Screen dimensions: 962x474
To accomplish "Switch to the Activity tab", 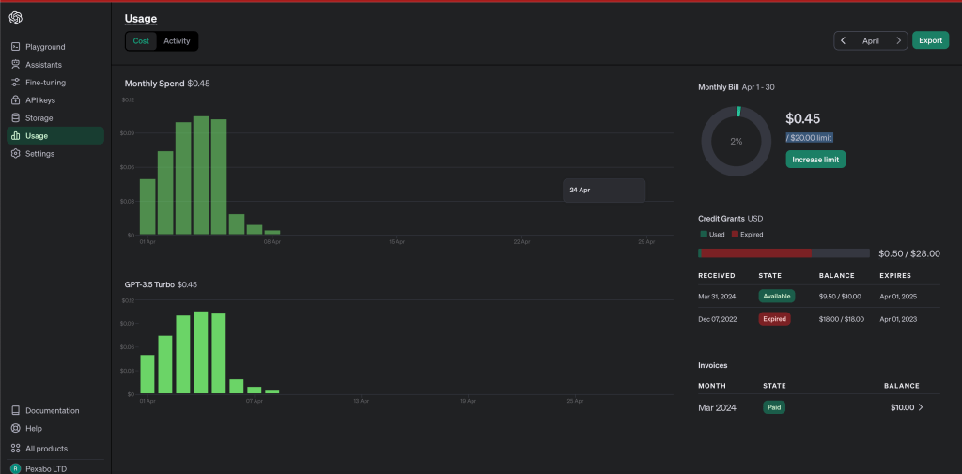I will pyautogui.click(x=177, y=41).
